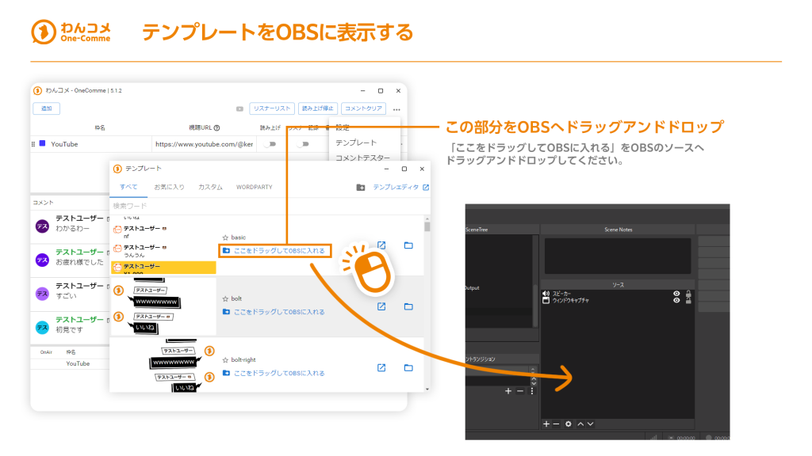
Task: Open transition three-dot options in OBS
Action: (x=532, y=391)
